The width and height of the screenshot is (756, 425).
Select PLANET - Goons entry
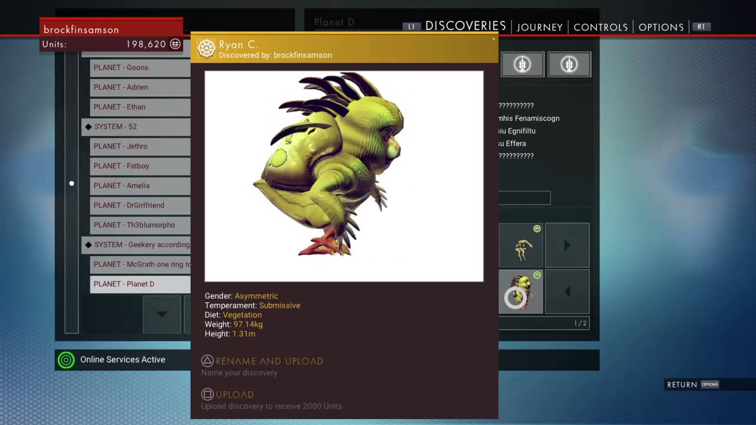[141, 68]
